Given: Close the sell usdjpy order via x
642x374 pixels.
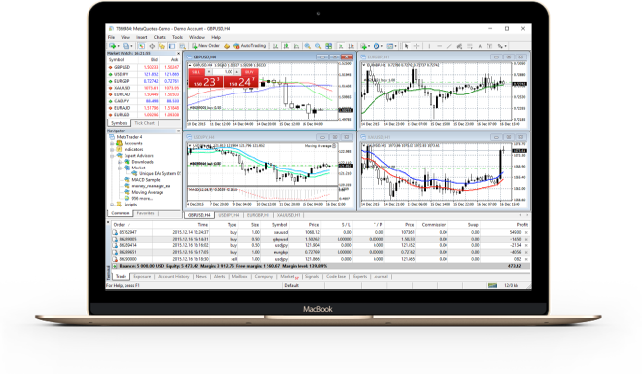Looking at the screenshot, I should 526,259.
